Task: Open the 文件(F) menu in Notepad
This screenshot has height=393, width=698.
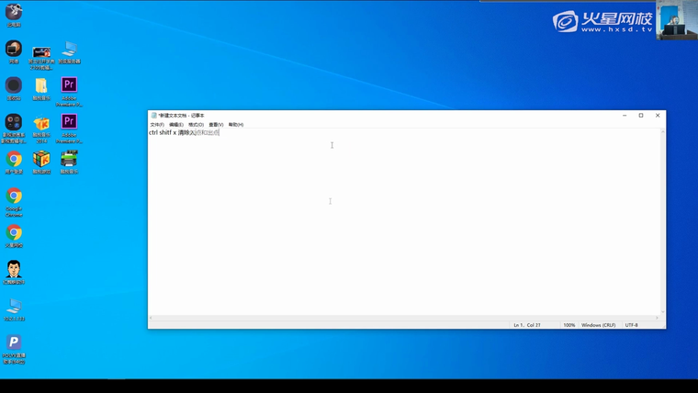Action: click(x=156, y=124)
